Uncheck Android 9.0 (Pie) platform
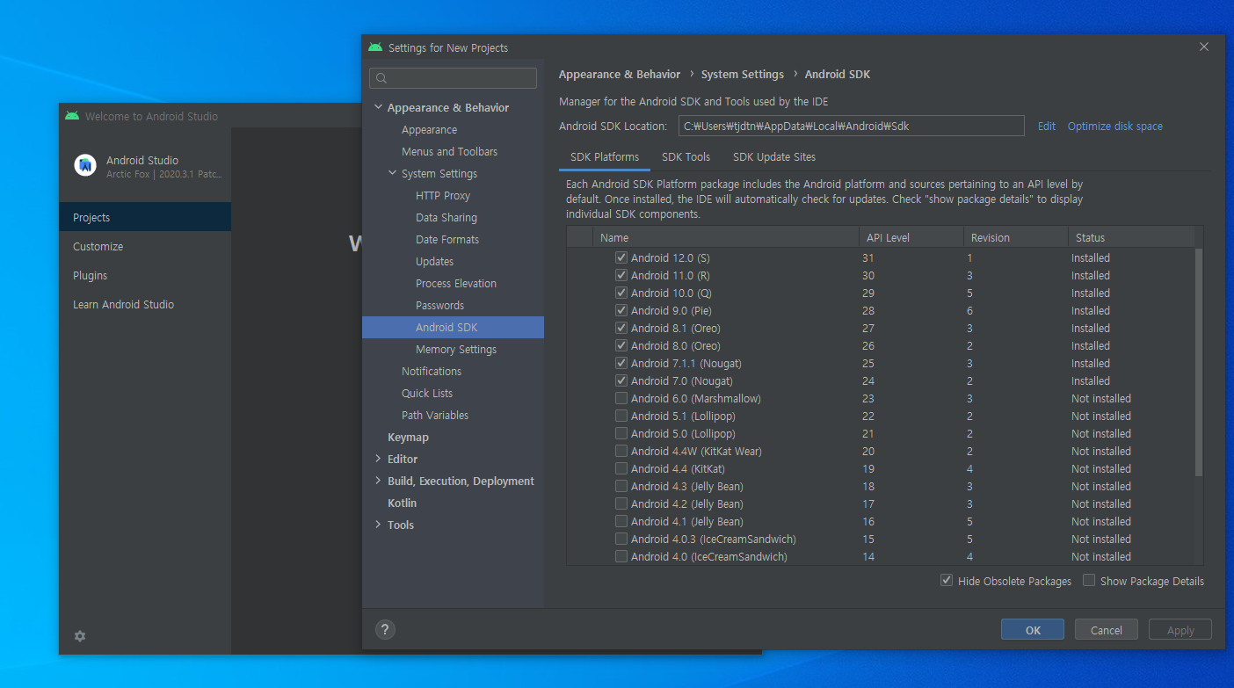Screen dimensions: 1234x688 [x=621, y=310]
